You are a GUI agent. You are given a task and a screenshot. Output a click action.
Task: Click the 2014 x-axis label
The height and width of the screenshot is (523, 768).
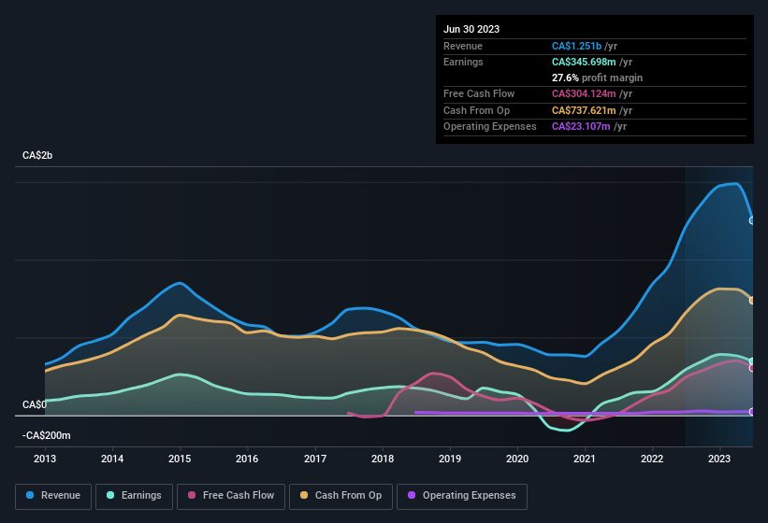[112, 459]
